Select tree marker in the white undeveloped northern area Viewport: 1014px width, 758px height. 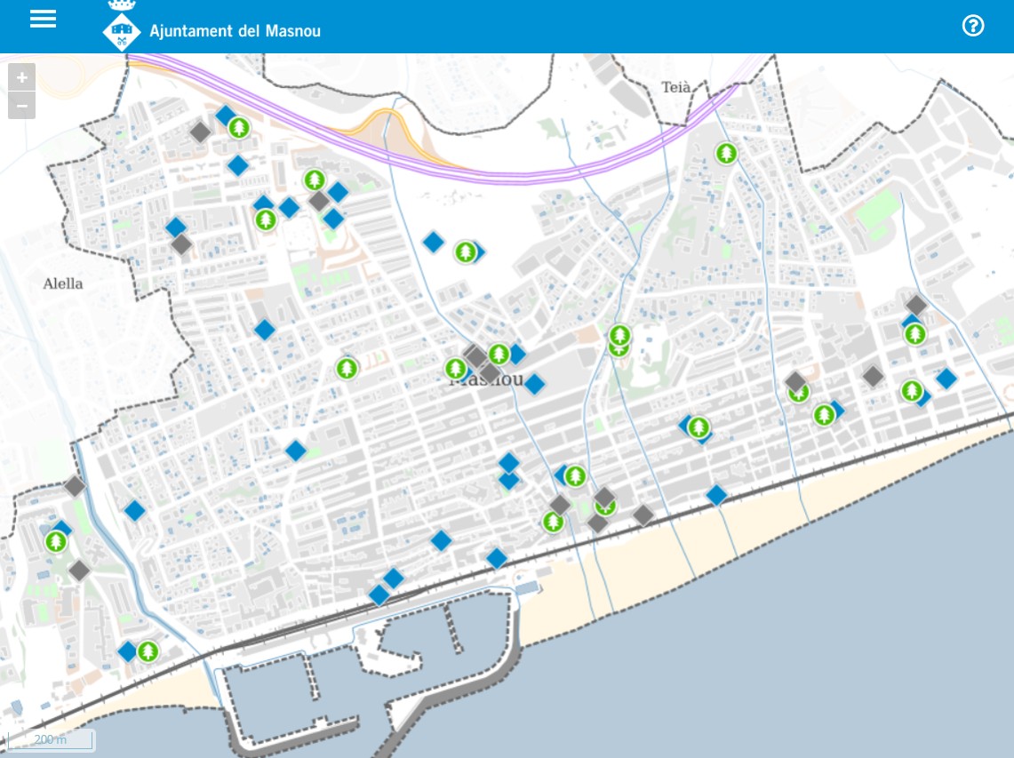point(466,252)
